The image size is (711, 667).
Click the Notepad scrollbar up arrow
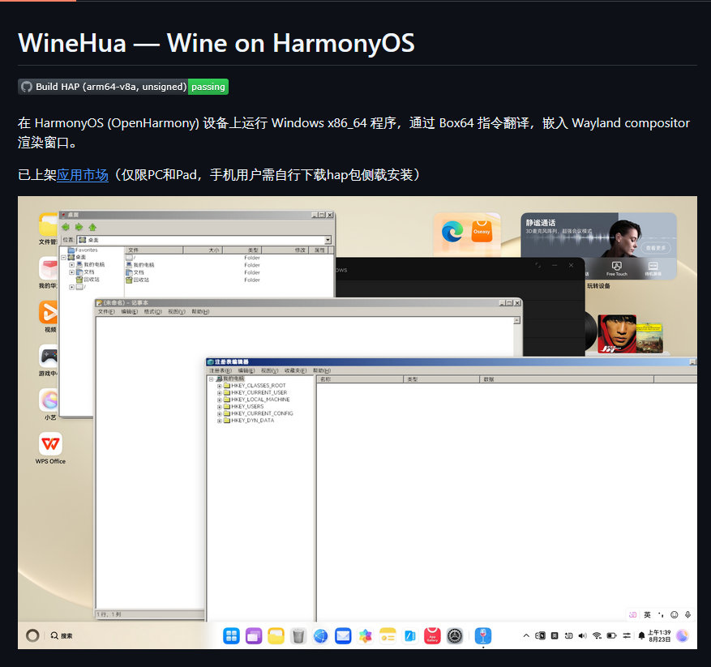pos(517,321)
